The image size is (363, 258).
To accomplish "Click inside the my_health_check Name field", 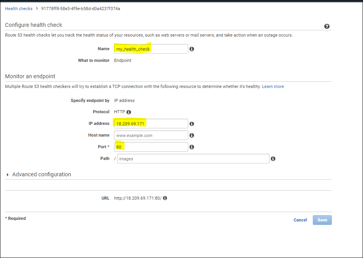I will [x=151, y=49].
